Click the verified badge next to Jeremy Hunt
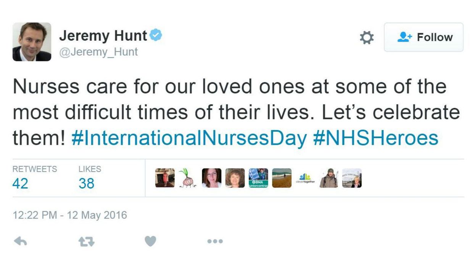 [155, 35]
